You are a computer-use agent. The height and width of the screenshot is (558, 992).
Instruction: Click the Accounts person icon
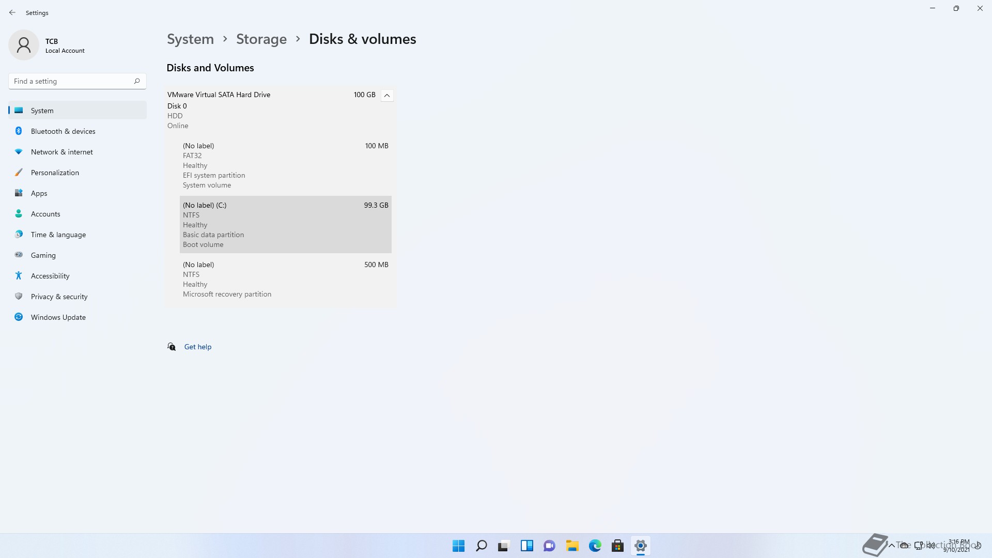19,213
